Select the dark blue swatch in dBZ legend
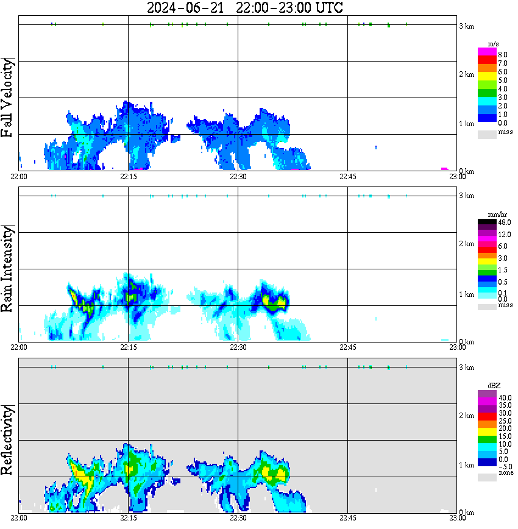Viewport: 518px width, 529px height. (x=487, y=462)
